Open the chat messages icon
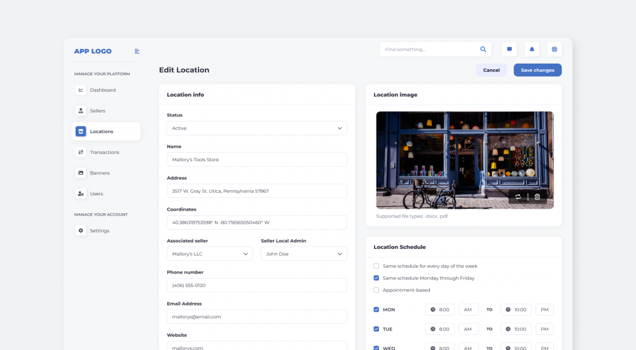636x350 pixels. [x=509, y=49]
